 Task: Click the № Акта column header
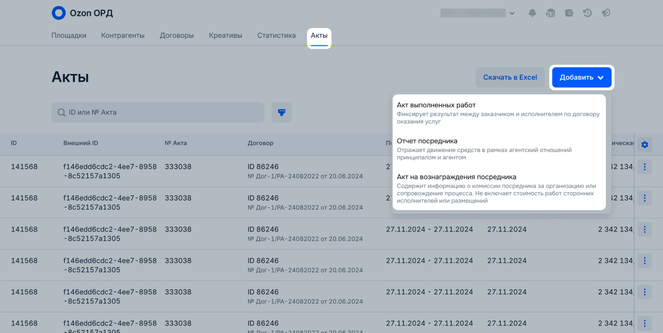(176, 143)
